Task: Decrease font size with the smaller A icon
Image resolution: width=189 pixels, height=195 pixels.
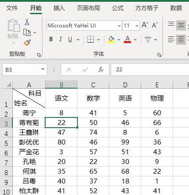Action: pos(155,25)
